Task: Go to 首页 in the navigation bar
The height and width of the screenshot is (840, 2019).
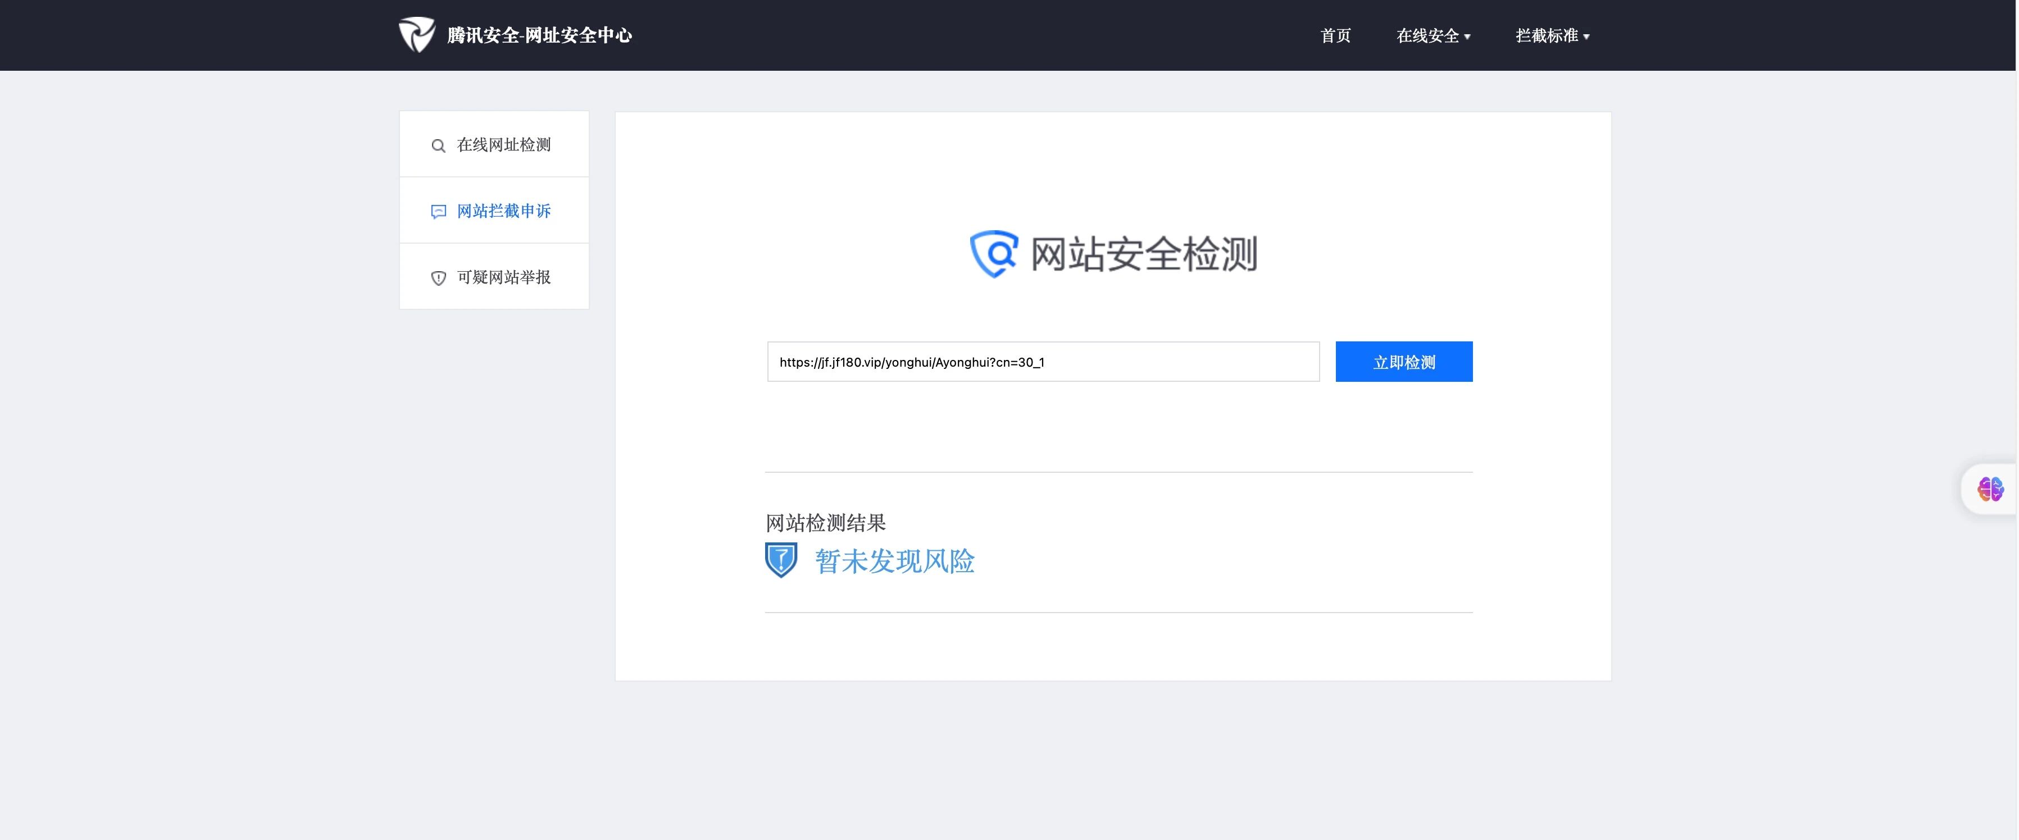Action: tap(1335, 36)
